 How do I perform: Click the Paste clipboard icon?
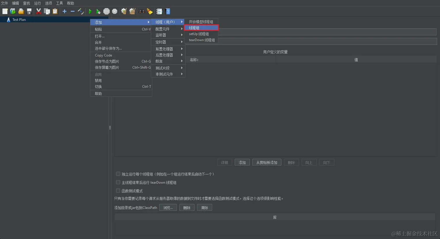click(x=55, y=11)
